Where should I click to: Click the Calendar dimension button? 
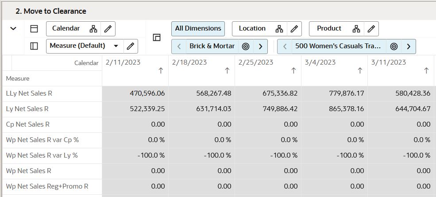point(66,29)
